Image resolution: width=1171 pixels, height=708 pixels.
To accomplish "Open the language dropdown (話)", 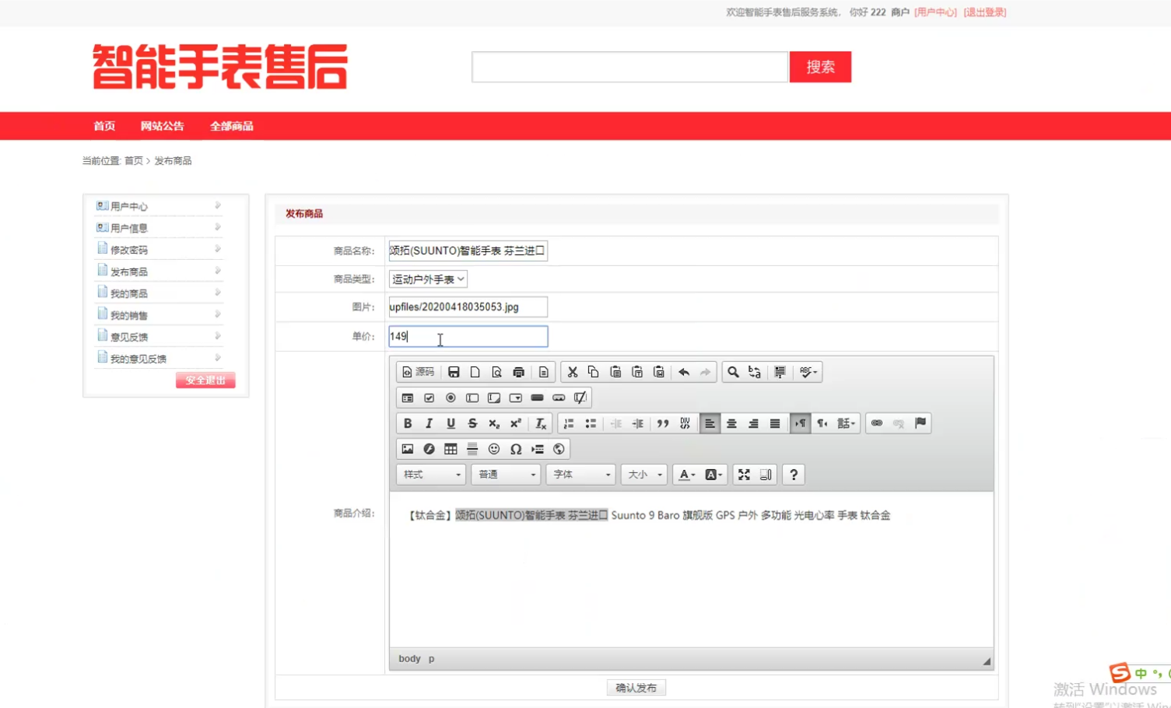I will [846, 423].
